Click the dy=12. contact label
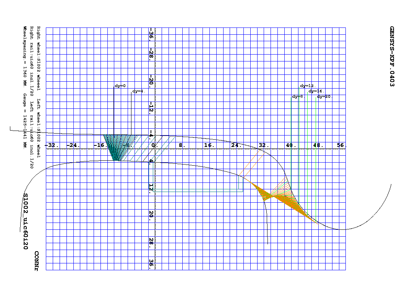This screenshot has height=284, width=402. click(x=308, y=86)
